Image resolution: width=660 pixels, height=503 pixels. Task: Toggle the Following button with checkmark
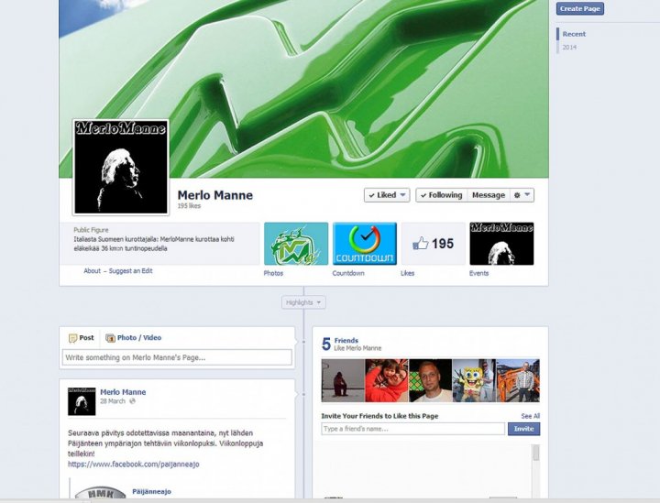click(441, 195)
